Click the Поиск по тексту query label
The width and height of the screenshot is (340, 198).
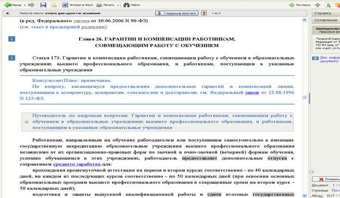[x=59, y=13]
